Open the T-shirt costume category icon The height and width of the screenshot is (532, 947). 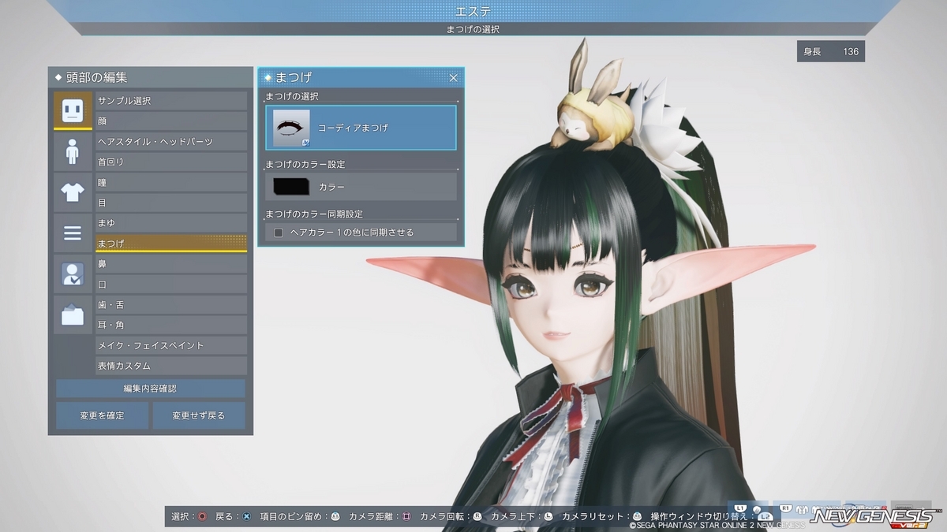tap(73, 192)
